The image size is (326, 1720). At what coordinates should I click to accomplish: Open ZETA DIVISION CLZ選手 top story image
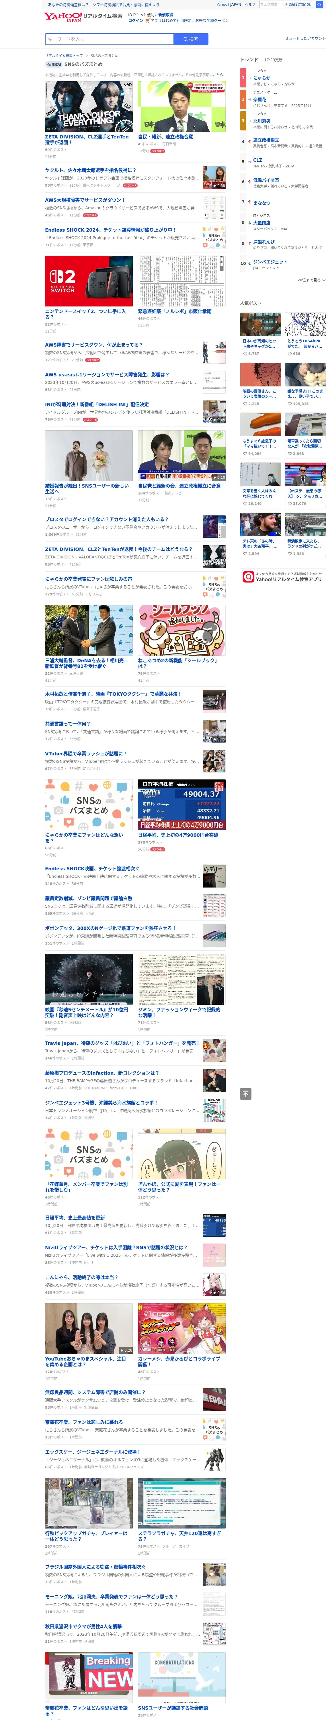(x=88, y=106)
